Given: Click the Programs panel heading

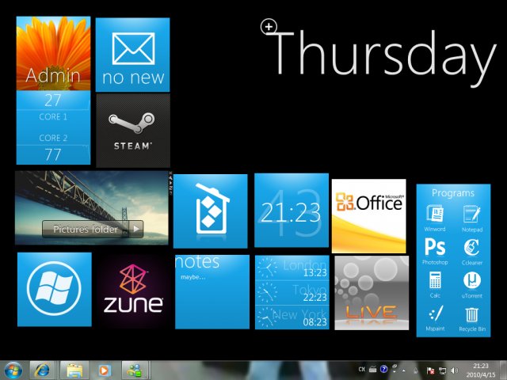Looking at the screenshot, I should [x=453, y=193].
